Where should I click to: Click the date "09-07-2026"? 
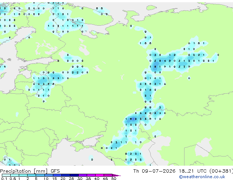pos(158,171)
